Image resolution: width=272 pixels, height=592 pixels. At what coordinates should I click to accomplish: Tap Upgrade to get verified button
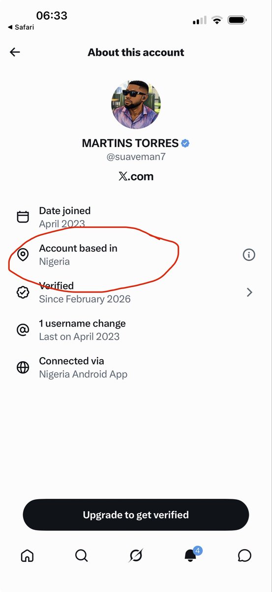(136, 515)
